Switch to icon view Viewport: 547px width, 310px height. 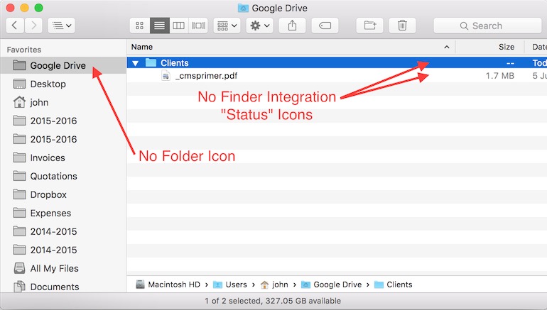(140, 26)
